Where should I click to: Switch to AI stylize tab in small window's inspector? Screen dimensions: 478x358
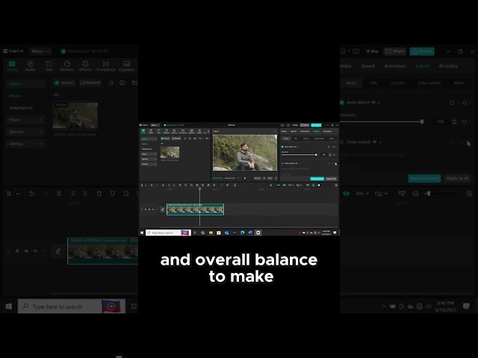click(x=327, y=131)
